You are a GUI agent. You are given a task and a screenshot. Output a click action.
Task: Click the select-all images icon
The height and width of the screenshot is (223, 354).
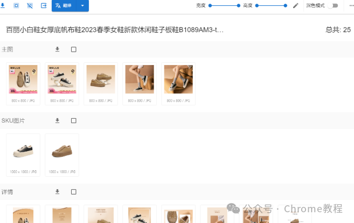[16, 5]
